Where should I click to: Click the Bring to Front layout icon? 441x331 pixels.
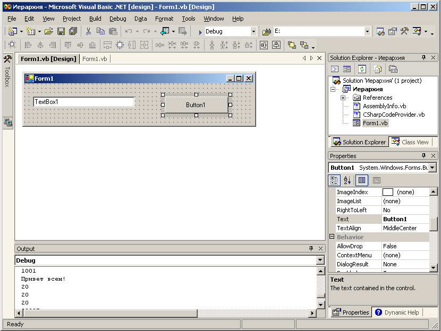pyautogui.click(x=292, y=45)
